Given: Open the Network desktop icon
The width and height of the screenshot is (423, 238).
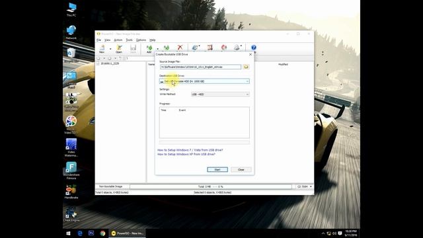Looking at the screenshot, I should pos(71,32).
